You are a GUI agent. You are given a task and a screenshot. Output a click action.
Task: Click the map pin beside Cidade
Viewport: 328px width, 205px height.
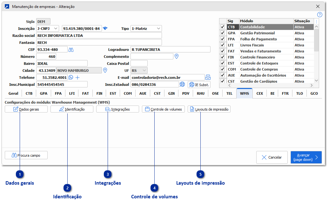coord(105,70)
